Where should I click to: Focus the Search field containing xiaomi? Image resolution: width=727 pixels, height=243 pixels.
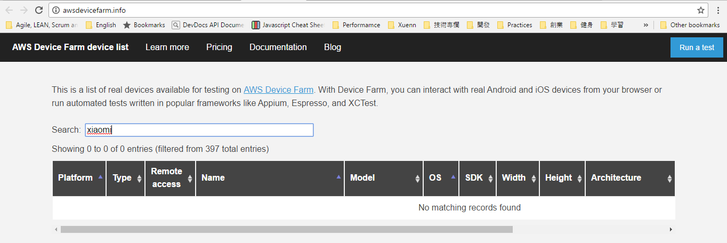point(199,130)
